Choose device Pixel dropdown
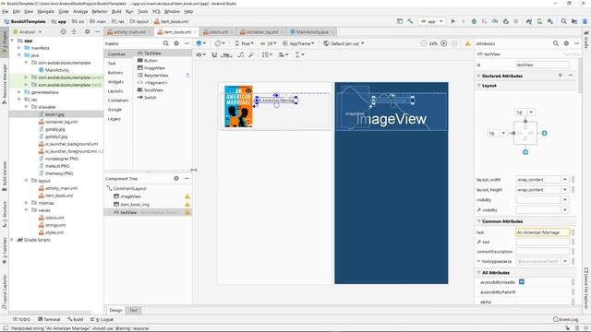Screen dimensions: 591x332 pyautogui.click(x=244, y=43)
